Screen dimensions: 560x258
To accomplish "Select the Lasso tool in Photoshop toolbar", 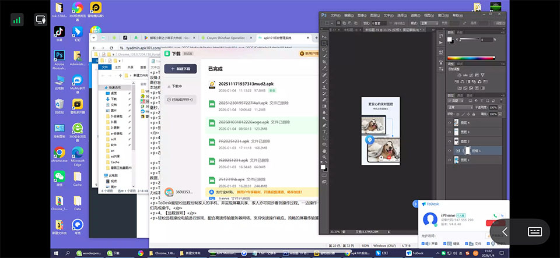I will click(324, 50).
